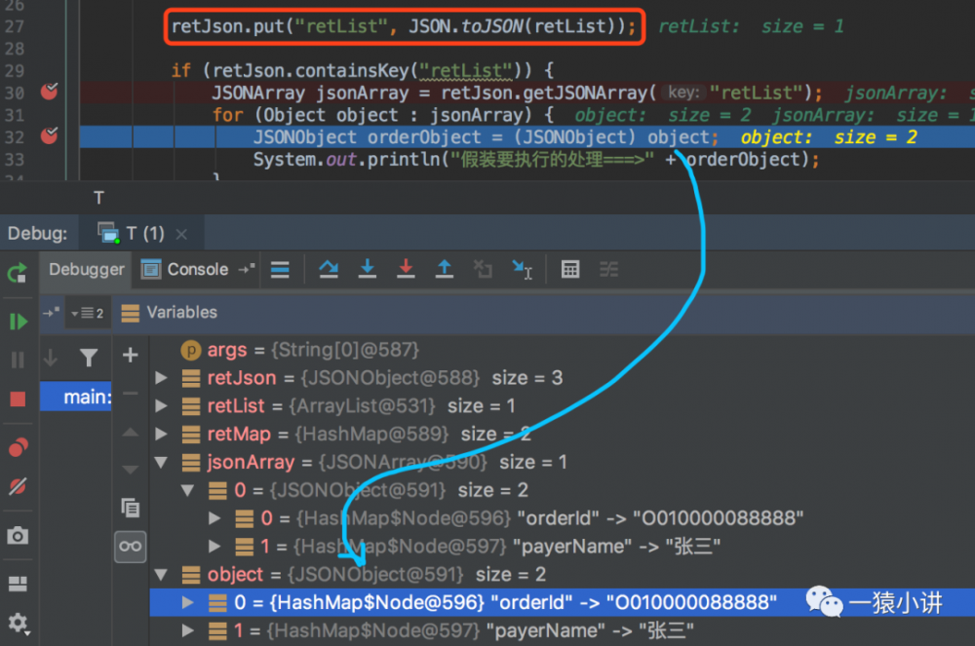Toggle Mute Breakpoints icon
Image resolution: width=975 pixels, height=646 pixels.
coord(18,486)
